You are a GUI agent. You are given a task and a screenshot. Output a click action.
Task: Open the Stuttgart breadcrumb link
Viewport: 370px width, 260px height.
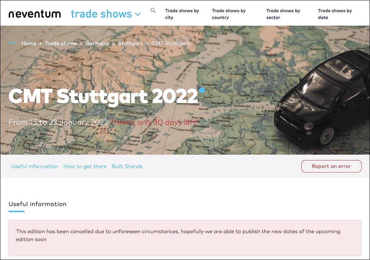coord(130,43)
